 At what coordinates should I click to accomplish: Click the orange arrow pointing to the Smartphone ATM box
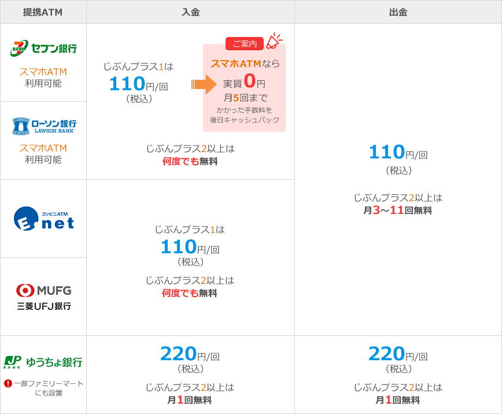click(204, 84)
